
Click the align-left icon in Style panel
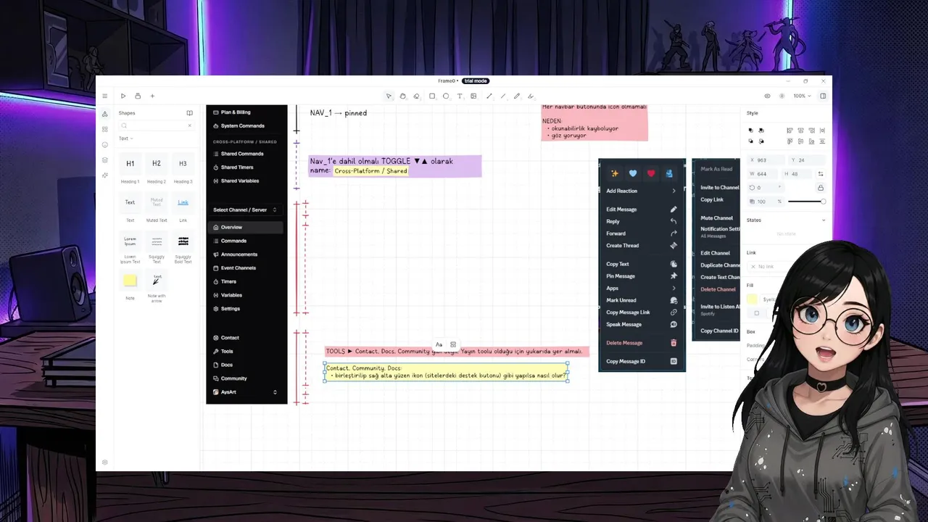[x=790, y=130]
